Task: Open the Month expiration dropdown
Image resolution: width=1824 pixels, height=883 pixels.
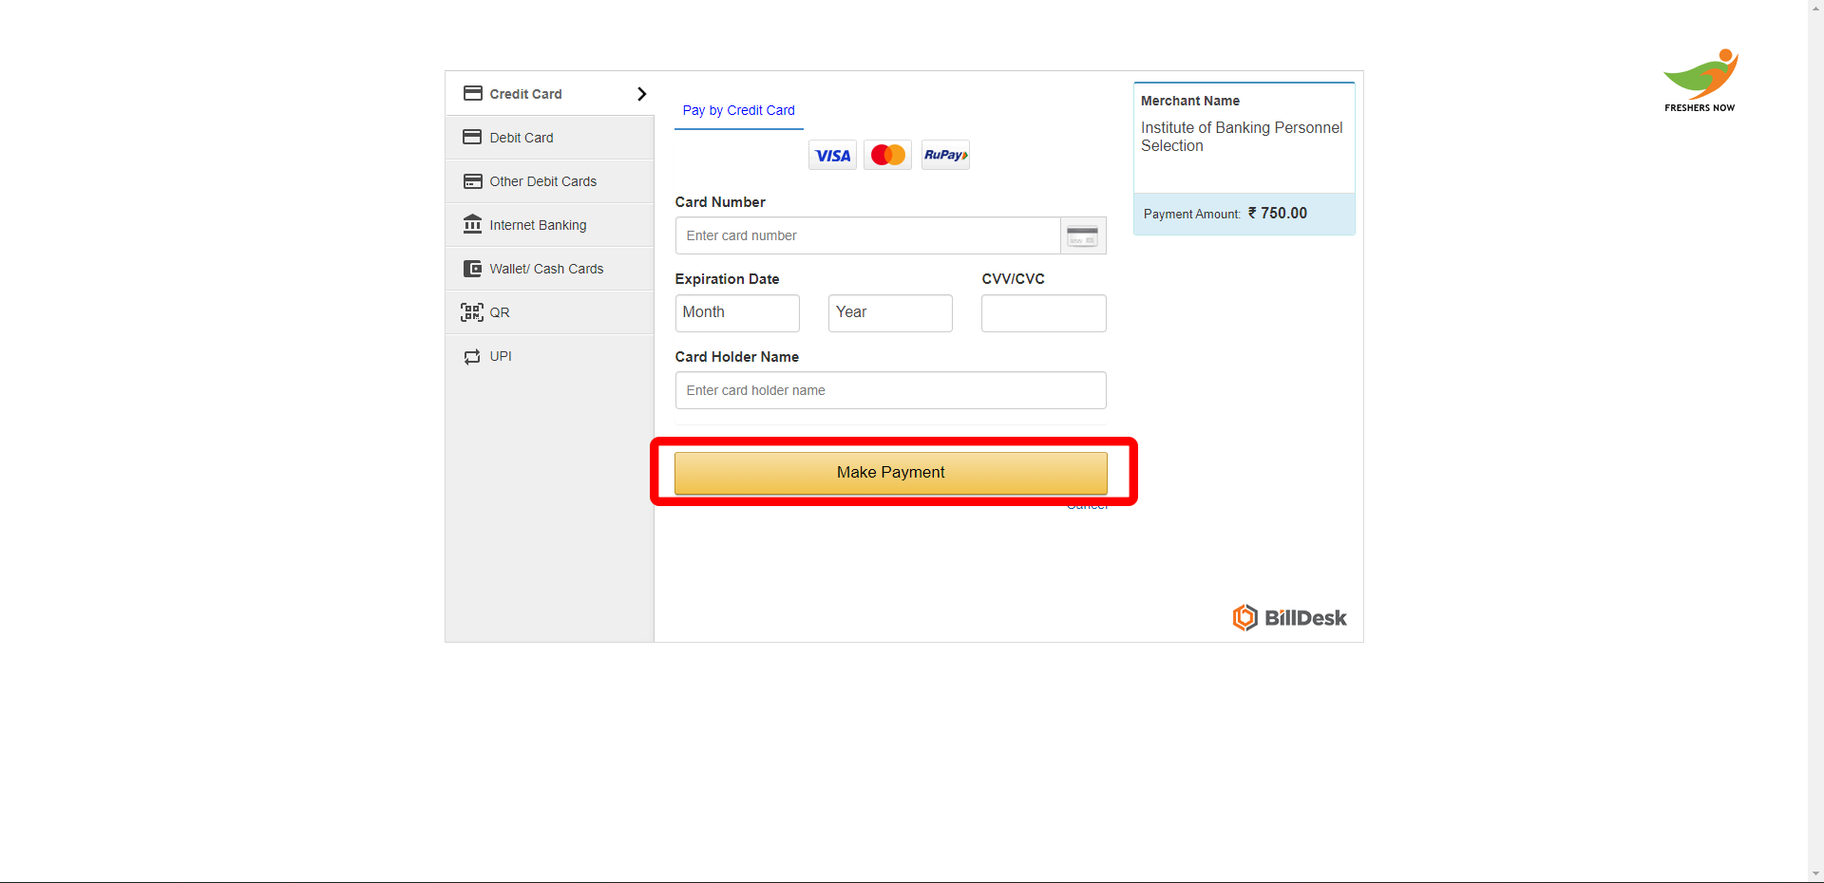Action: click(737, 313)
